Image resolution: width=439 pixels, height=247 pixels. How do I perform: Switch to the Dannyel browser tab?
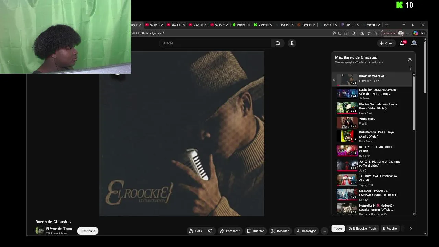click(262, 25)
